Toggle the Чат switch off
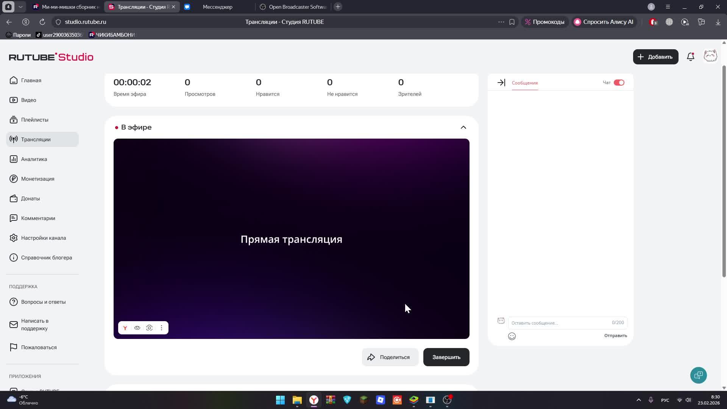 (619, 83)
